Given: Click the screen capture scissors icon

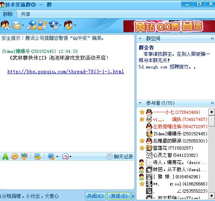Looking at the screenshot, I should (x=51, y=156).
